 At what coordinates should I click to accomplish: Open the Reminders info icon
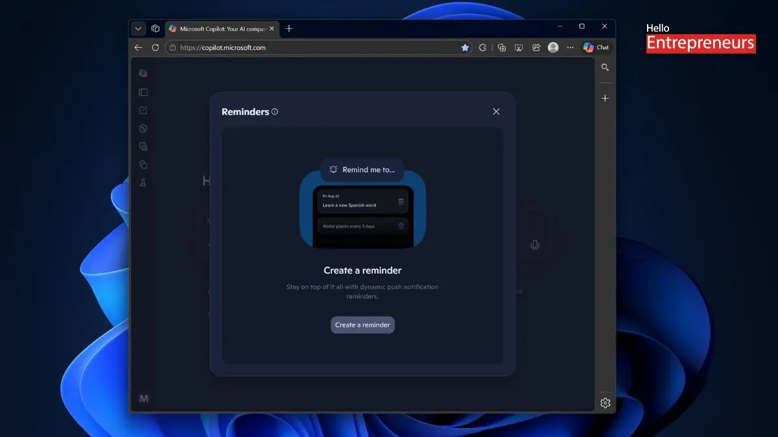pyautogui.click(x=275, y=111)
